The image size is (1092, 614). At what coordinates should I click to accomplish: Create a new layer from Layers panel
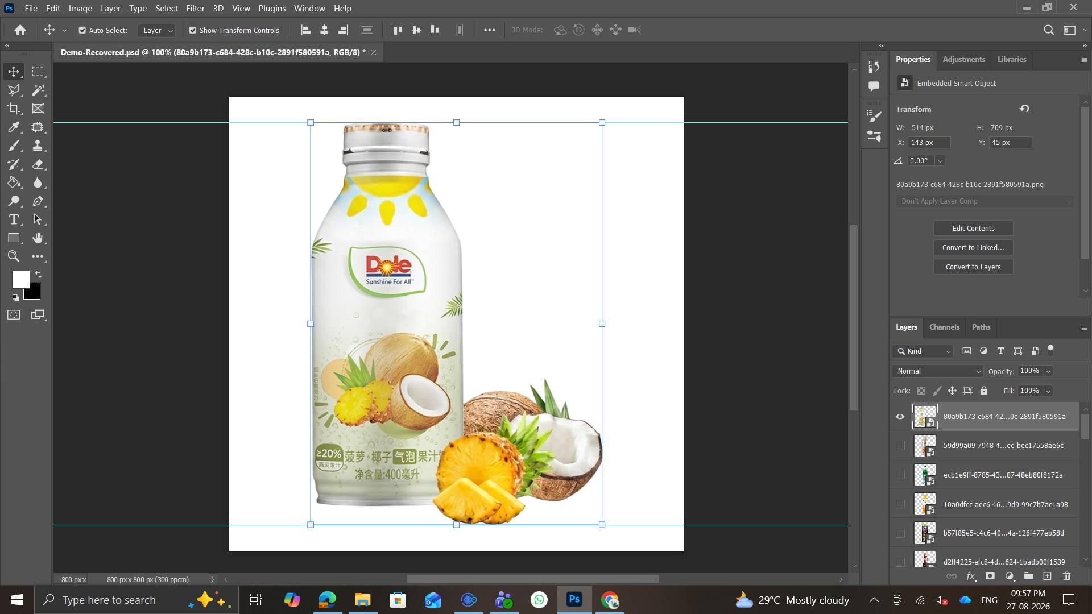[1047, 576]
